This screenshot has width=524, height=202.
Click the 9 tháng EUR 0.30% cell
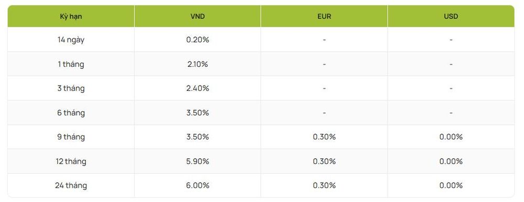(x=324, y=137)
